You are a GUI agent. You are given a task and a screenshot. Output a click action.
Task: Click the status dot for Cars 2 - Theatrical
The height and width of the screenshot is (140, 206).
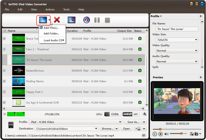click(x=140, y=49)
